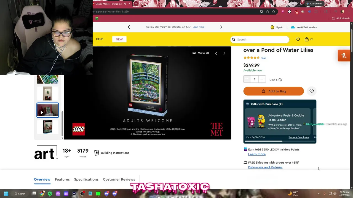
Task: Click View all images button
Action: (x=201, y=53)
